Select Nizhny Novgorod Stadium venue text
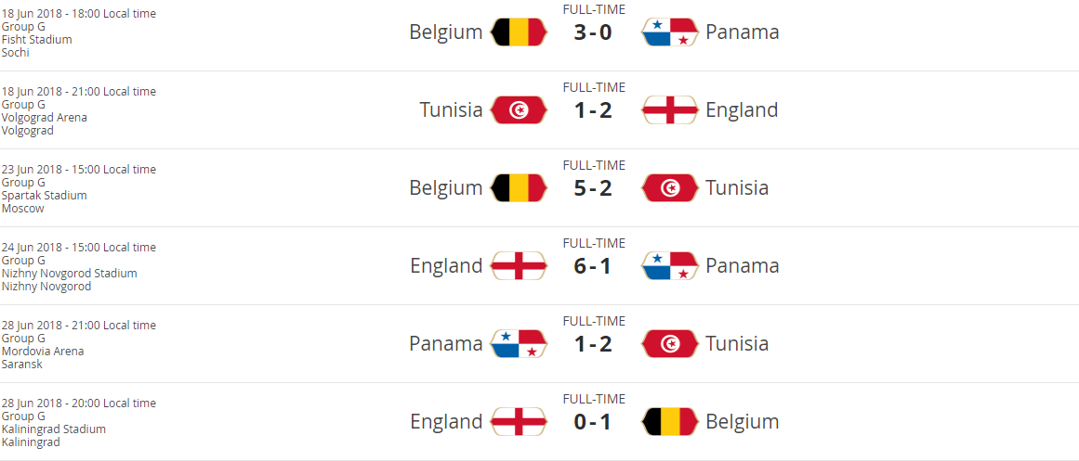This screenshot has height=461, width=1079. [x=70, y=274]
